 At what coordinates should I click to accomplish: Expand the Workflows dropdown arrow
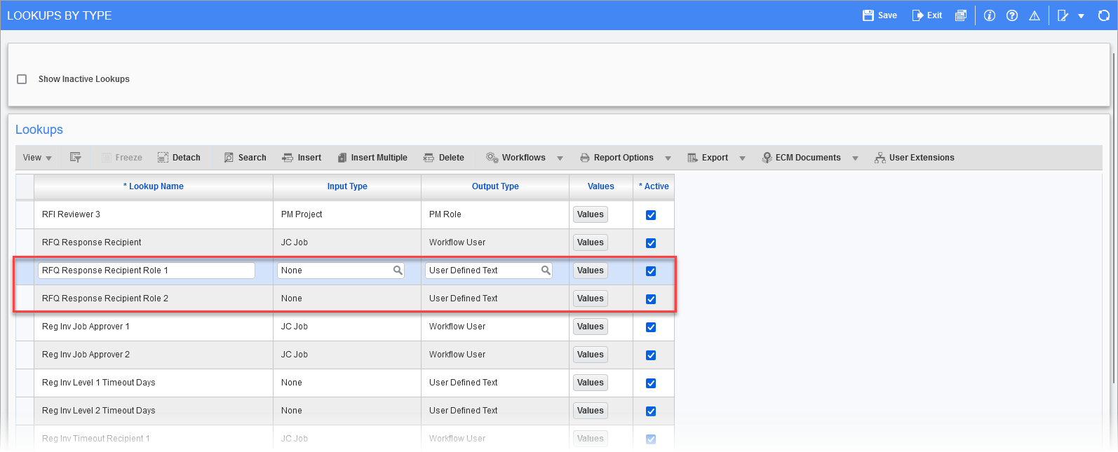(560, 158)
